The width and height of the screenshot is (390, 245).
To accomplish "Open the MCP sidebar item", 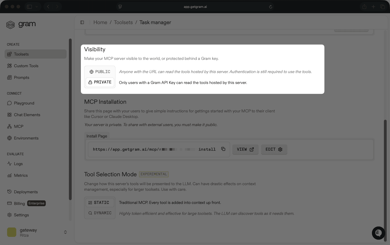I will pos(18,126).
